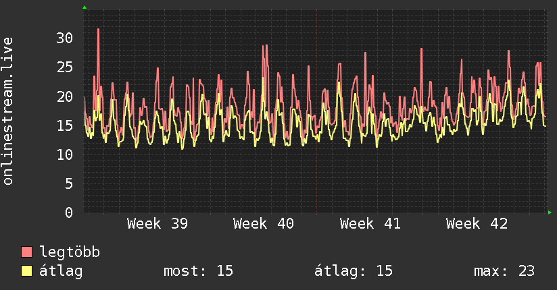The height and width of the screenshot is (290, 557).
Task: Click the 'max: 23' value
Action: click(x=504, y=271)
